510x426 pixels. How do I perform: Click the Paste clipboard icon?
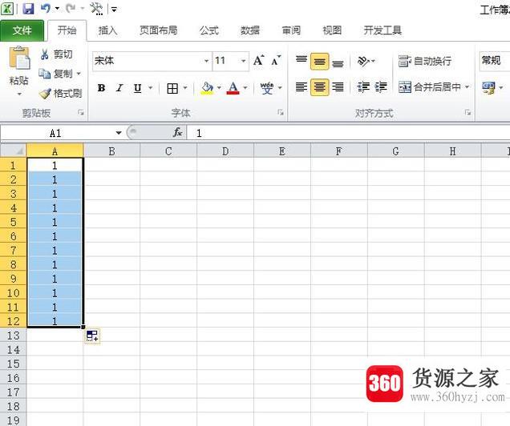pyautogui.click(x=19, y=58)
